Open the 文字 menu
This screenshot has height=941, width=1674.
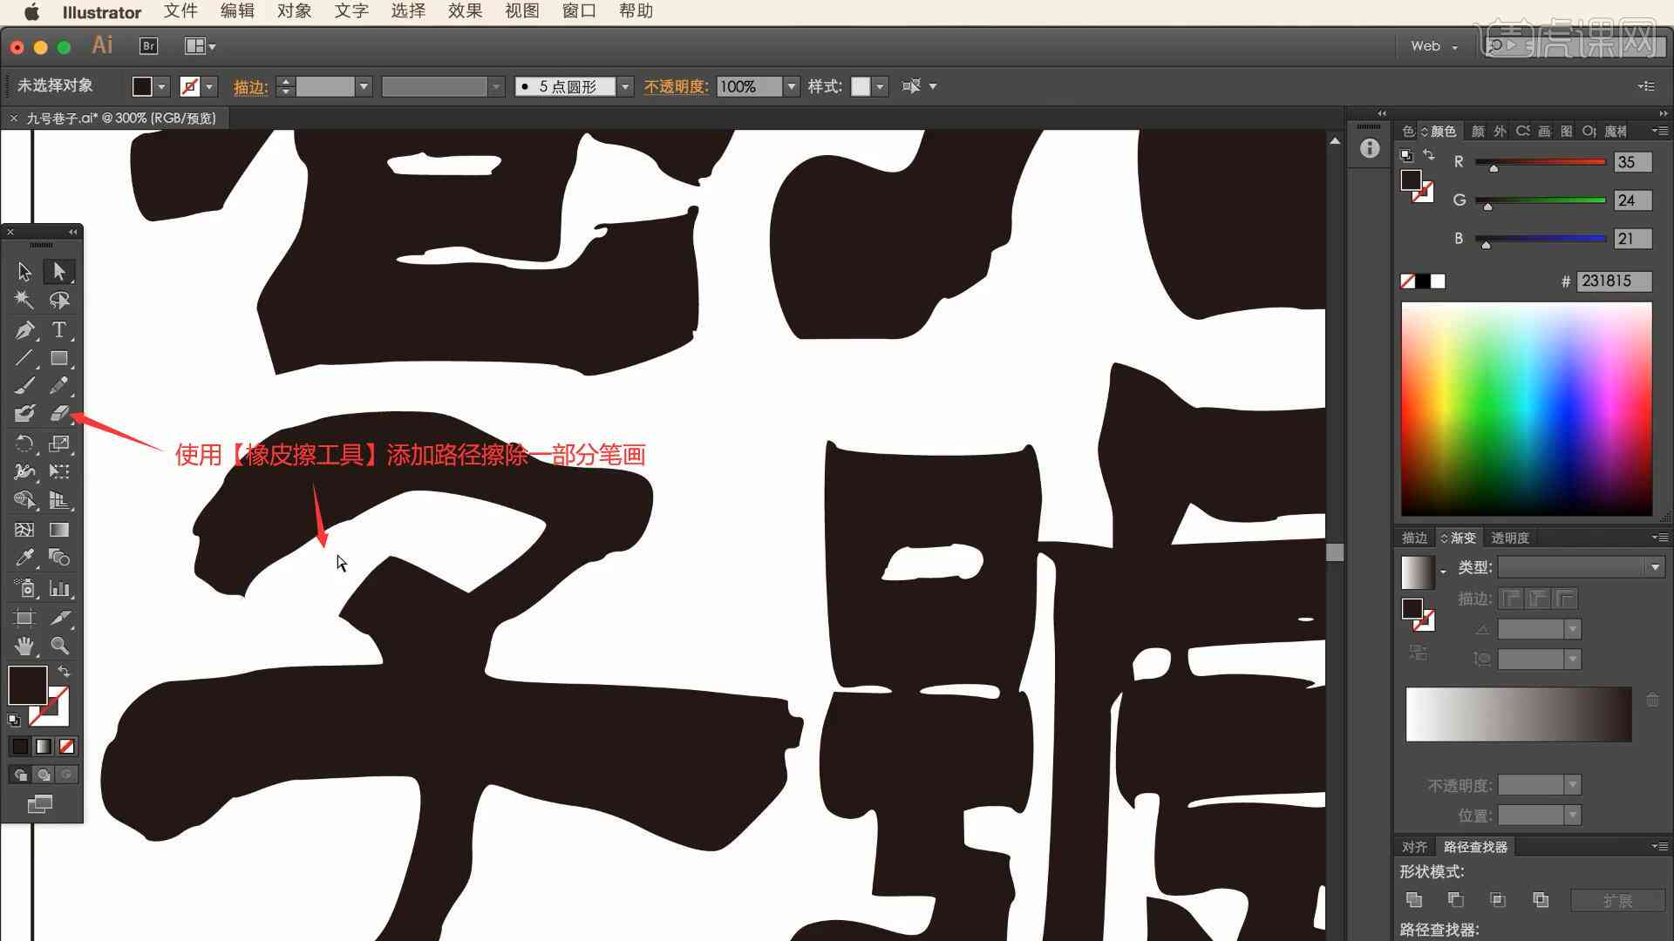point(353,10)
